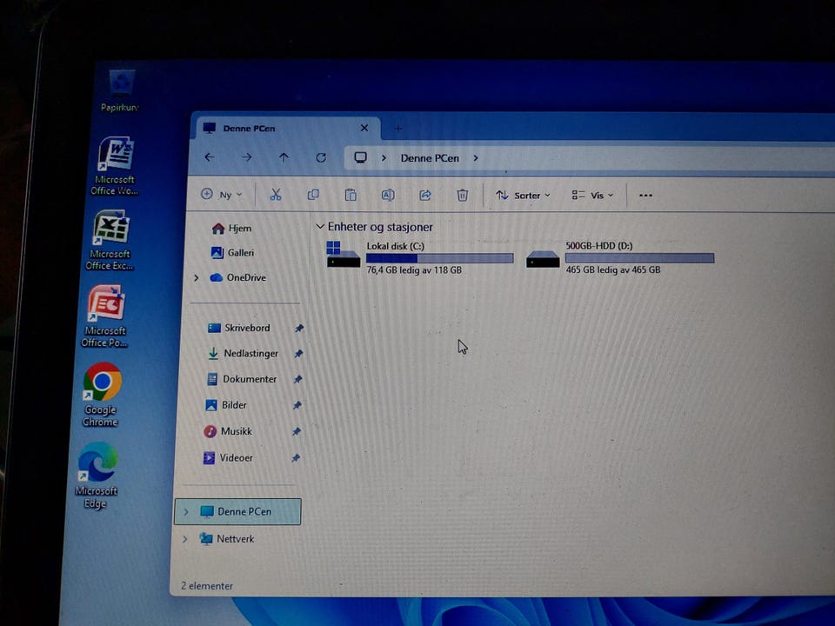The height and width of the screenshot is (626, 835).
Task: Open the Vis view dropdown
Action: 592,196
